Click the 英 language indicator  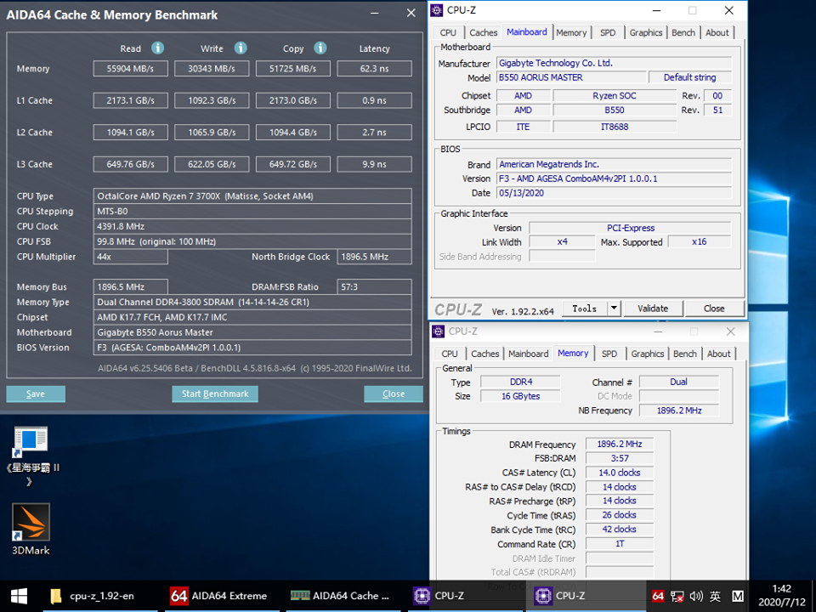click(x=717, y=596)
